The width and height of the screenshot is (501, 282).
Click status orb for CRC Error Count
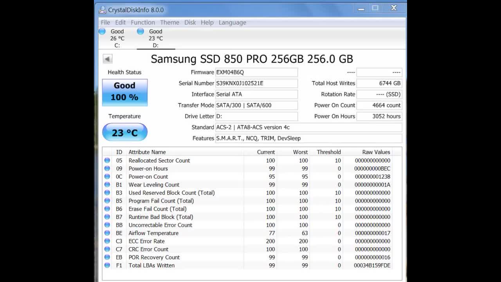107,249
